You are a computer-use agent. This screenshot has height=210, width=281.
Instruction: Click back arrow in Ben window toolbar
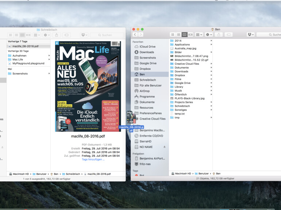point(135,35)
